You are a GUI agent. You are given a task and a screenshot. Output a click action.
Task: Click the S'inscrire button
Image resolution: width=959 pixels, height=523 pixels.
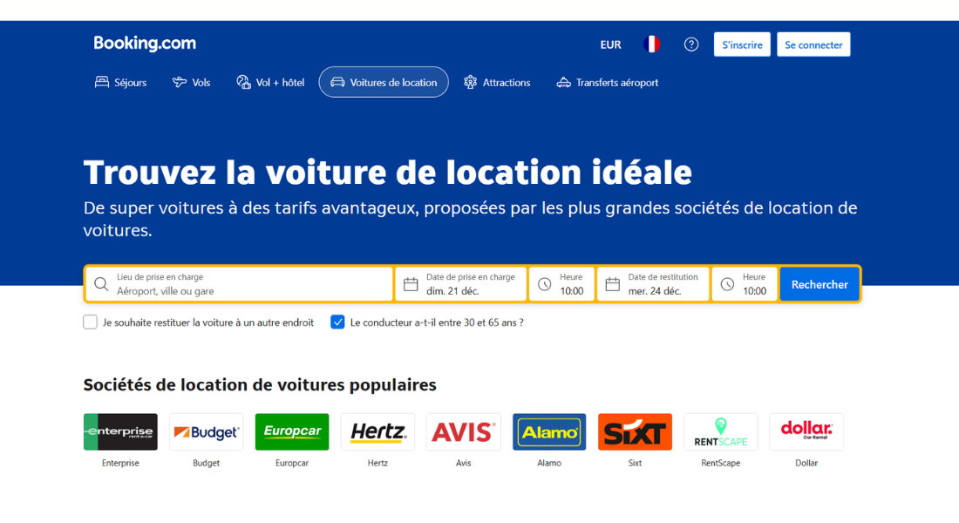click(x=742, y=44)
